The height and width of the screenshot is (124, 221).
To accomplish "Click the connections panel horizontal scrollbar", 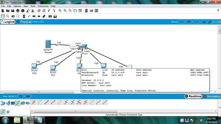I will (x=75, y=111).
